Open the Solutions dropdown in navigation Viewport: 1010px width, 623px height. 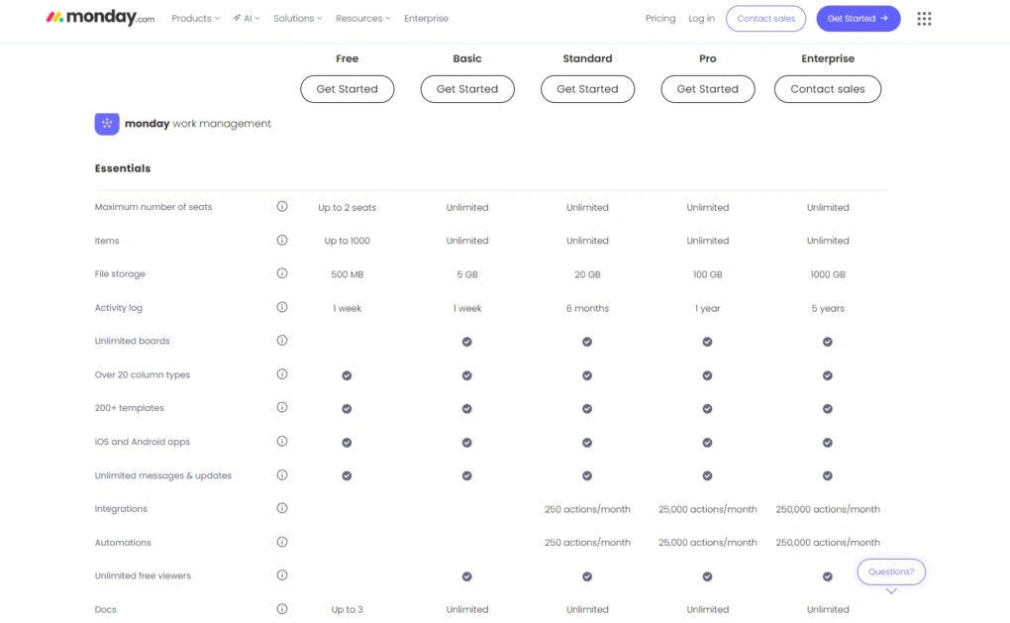pos(298,19)
